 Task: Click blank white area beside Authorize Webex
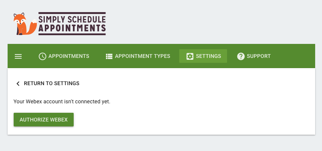185,120
